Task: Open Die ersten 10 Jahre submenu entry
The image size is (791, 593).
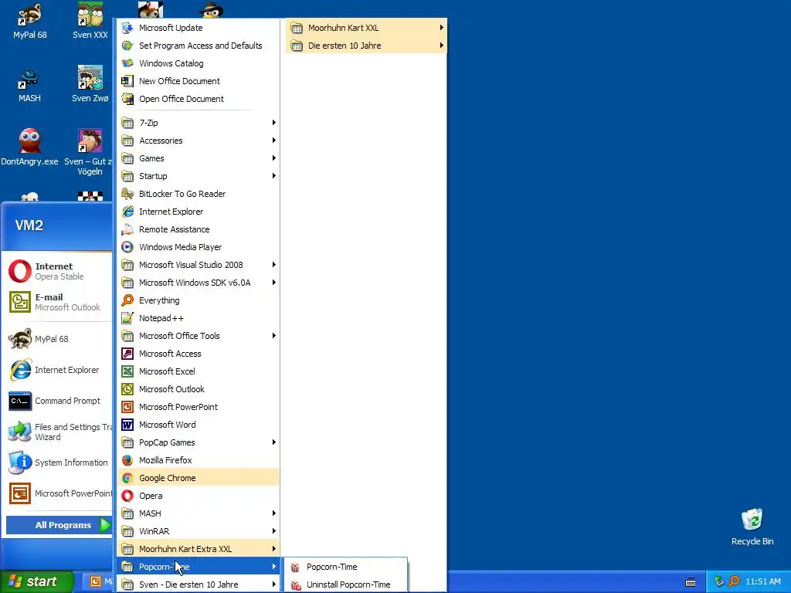Action: point(366,46)
